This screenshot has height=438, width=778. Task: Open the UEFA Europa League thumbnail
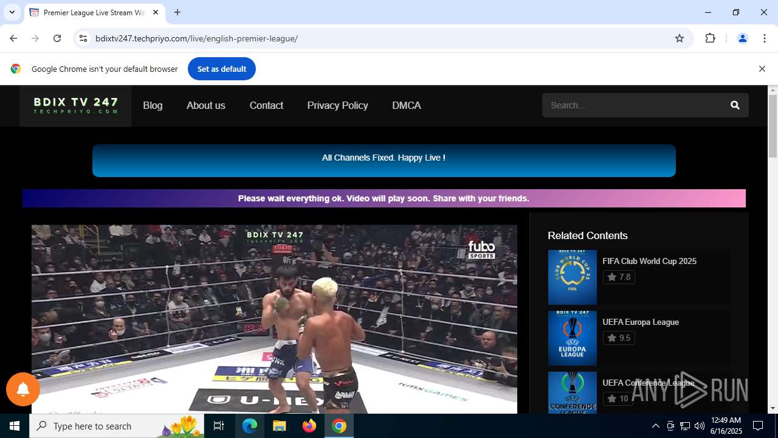[x=572, y=338]
